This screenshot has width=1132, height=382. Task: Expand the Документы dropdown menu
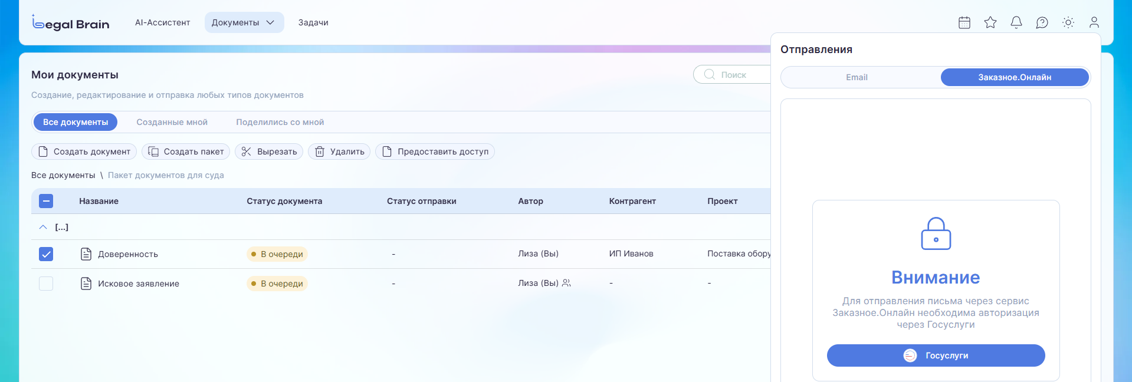pos(244,22)
